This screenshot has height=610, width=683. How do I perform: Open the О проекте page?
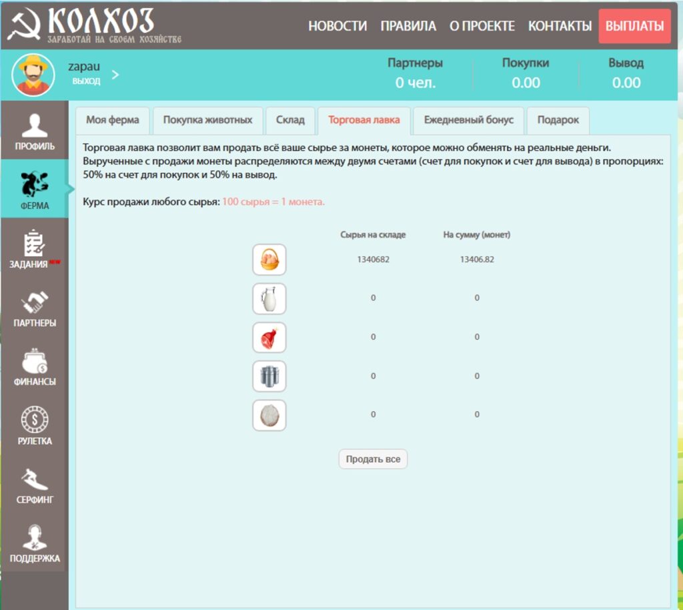click(482, 26)
